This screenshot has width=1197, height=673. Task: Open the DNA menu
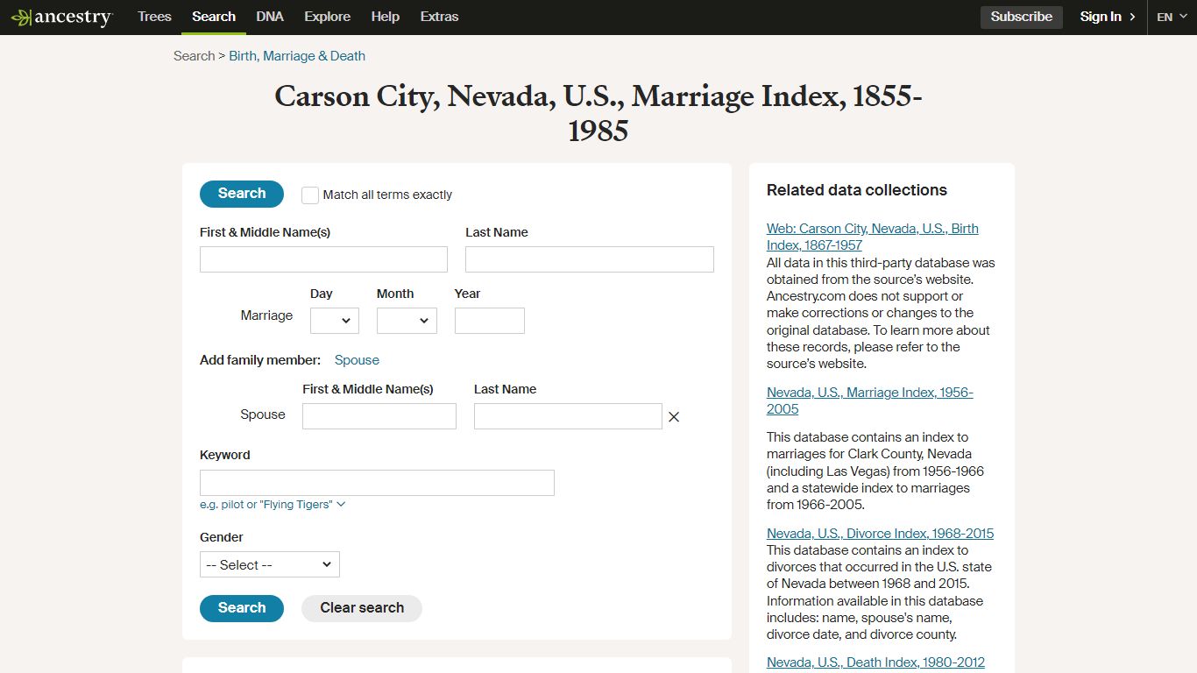(270, 17)
